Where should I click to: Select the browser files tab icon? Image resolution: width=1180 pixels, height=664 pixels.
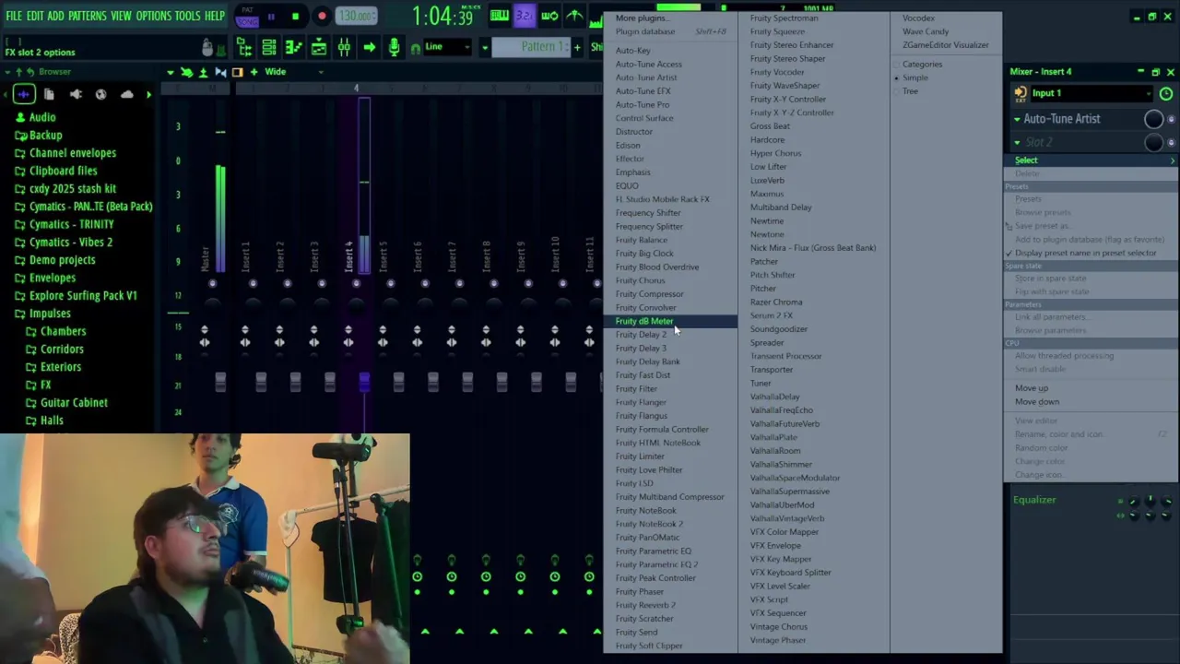click(x=49, y=94)
